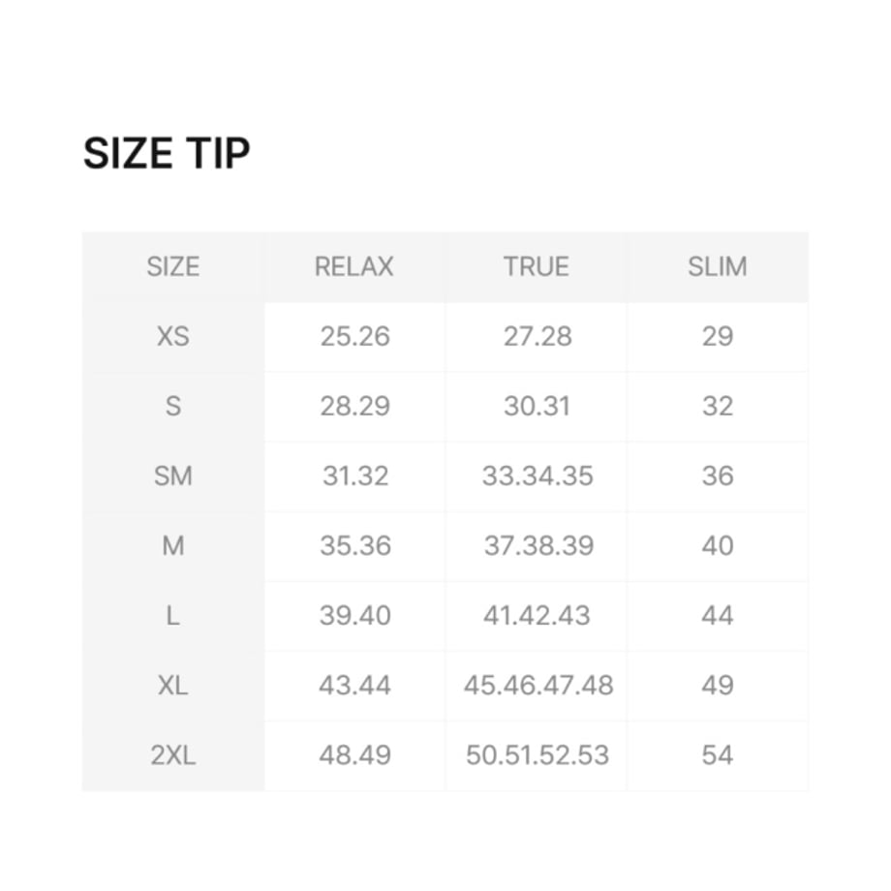The image size is (891, 891).
Task: Select the slim value 40 cell
Action: [x=718, y=546]
